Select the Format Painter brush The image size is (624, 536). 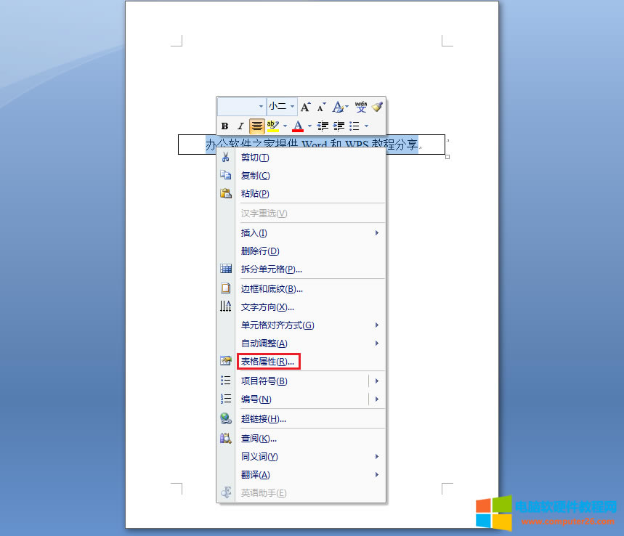[x=377, y=107]
